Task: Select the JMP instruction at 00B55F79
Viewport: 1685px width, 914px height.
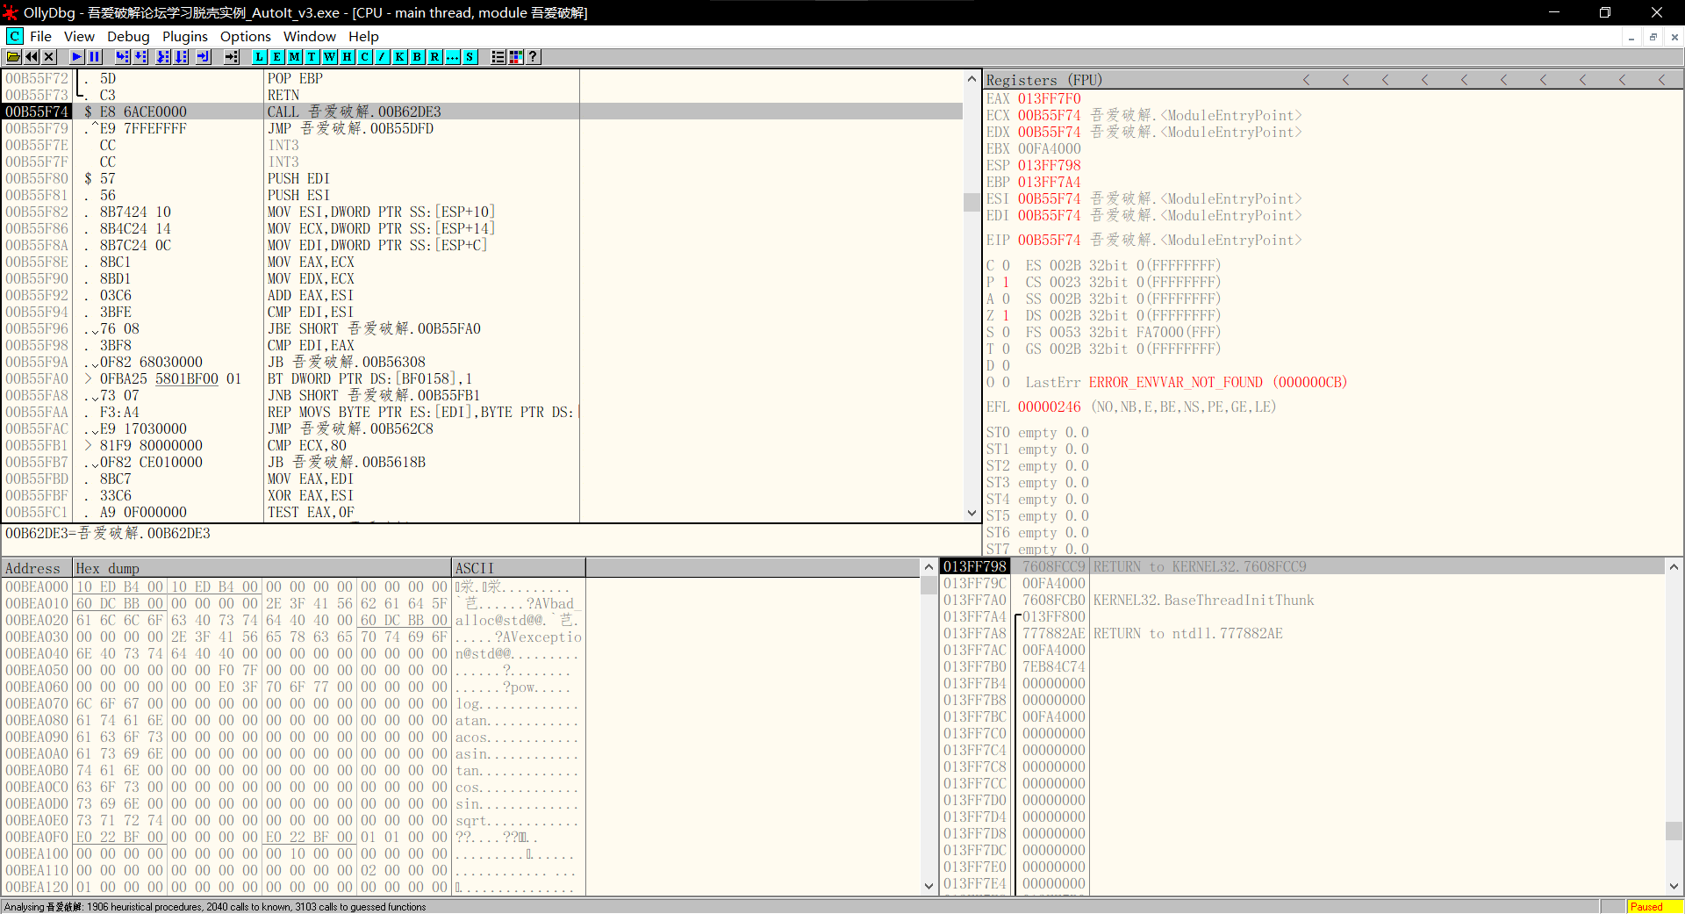Action: click(349, 128)
